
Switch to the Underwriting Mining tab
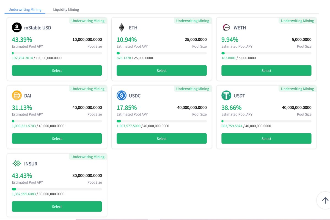(25, 9)
